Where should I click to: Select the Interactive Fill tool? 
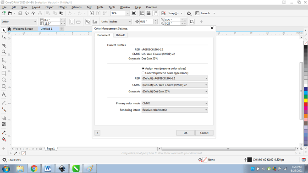tap(4, 140)
